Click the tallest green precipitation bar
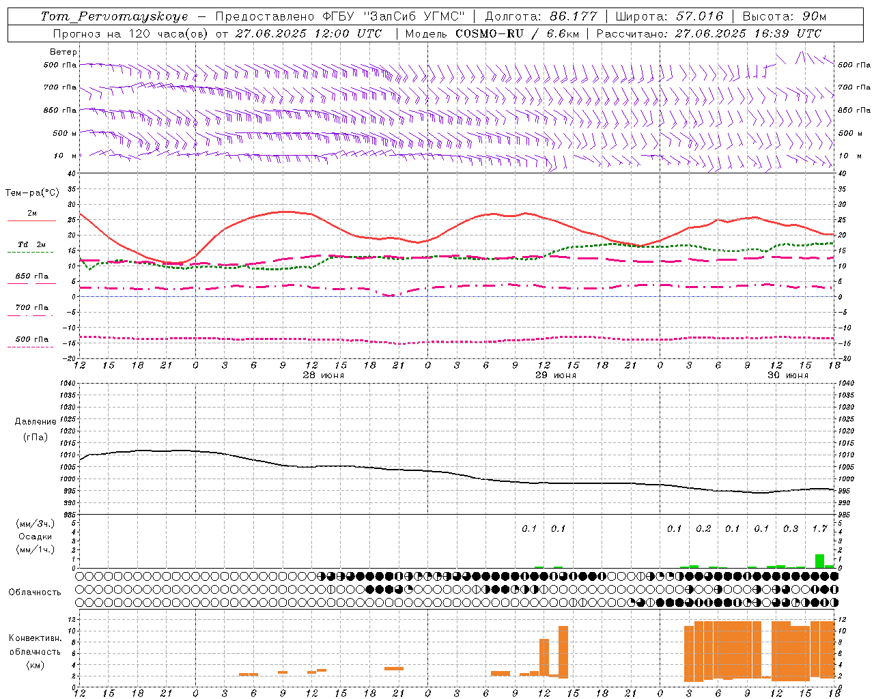This screenshot has width=874, height=699. point(819,561)
